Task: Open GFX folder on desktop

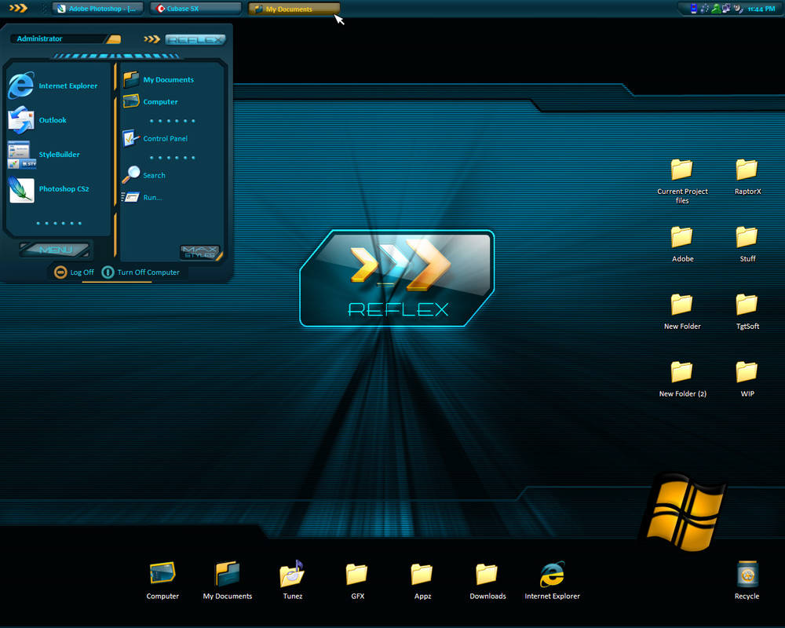Action: point(357,580)
